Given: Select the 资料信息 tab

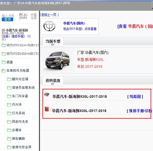Looking at the screenshot, I should tap(53, 81).
